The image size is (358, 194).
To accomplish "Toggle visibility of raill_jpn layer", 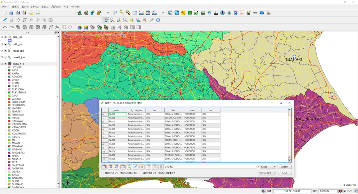I will tap(6, 44).
